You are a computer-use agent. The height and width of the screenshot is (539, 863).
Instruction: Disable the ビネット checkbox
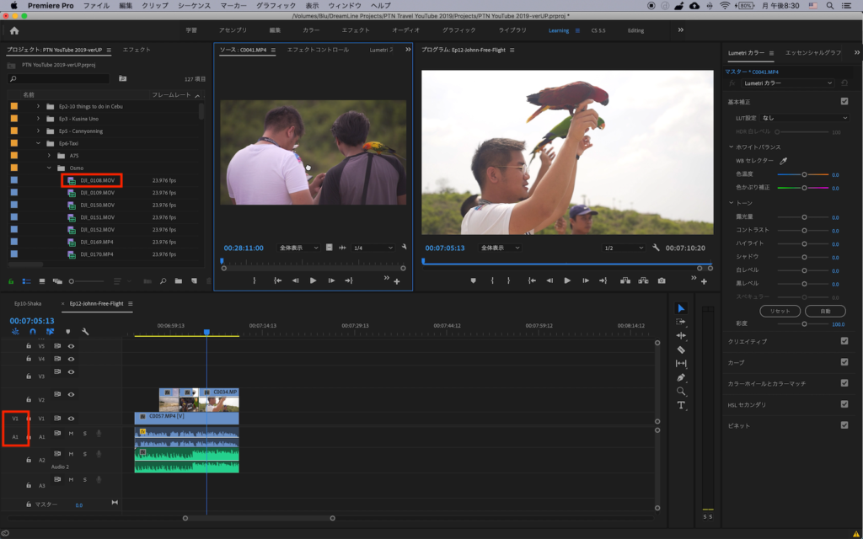(x=844, y=425)
